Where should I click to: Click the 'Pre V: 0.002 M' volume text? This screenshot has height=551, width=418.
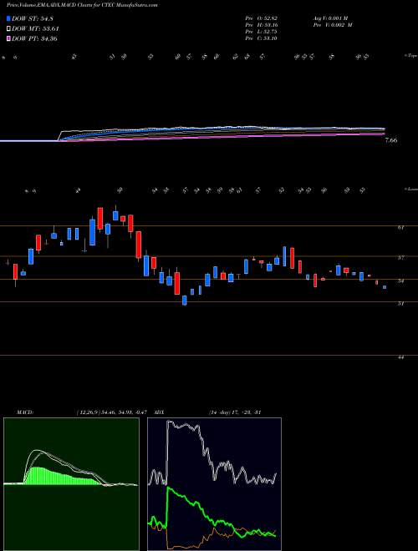334,25
